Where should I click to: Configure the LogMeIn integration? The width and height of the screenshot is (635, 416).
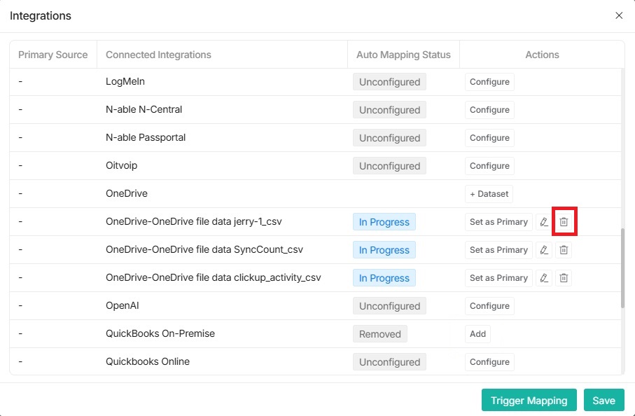[x=489, y=82]
